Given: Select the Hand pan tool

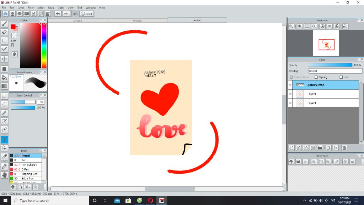Looking at the screenshot, I should click(x=4, y=175).
